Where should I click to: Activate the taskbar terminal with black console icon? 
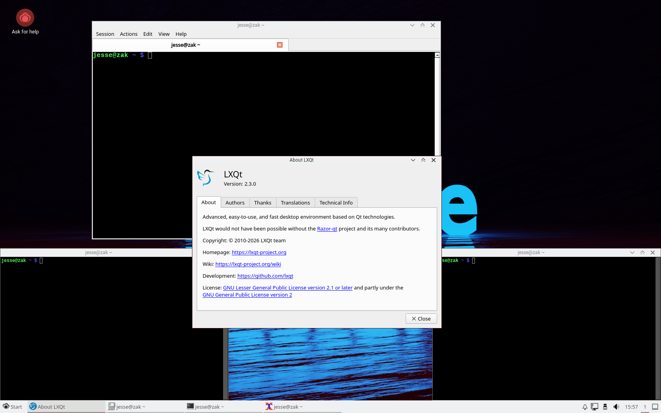(224, 407)
